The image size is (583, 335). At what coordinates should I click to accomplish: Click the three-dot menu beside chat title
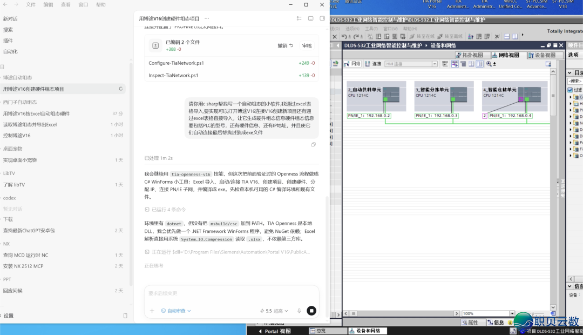click(207, 18)
